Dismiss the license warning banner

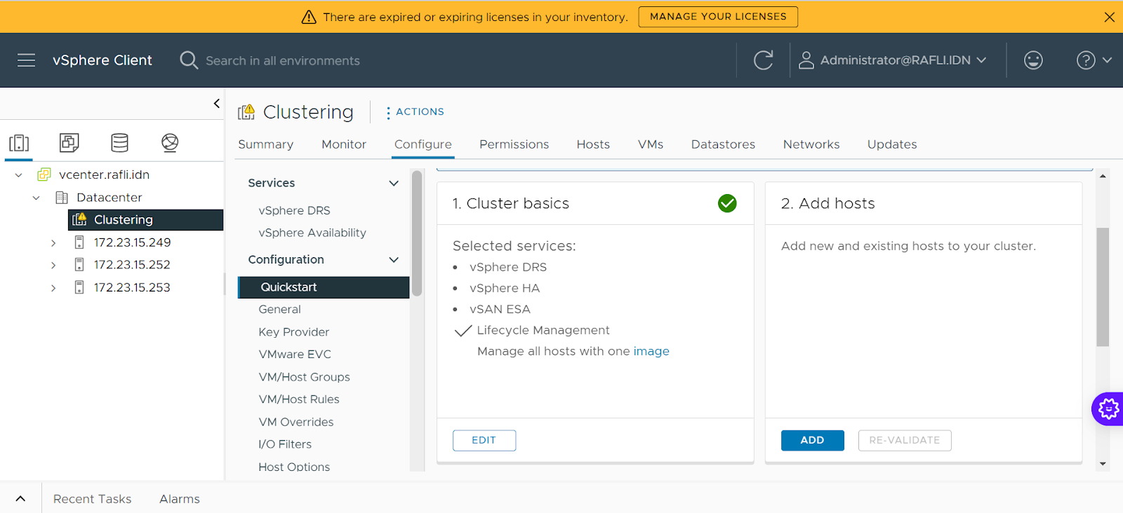pos(1110,17)
